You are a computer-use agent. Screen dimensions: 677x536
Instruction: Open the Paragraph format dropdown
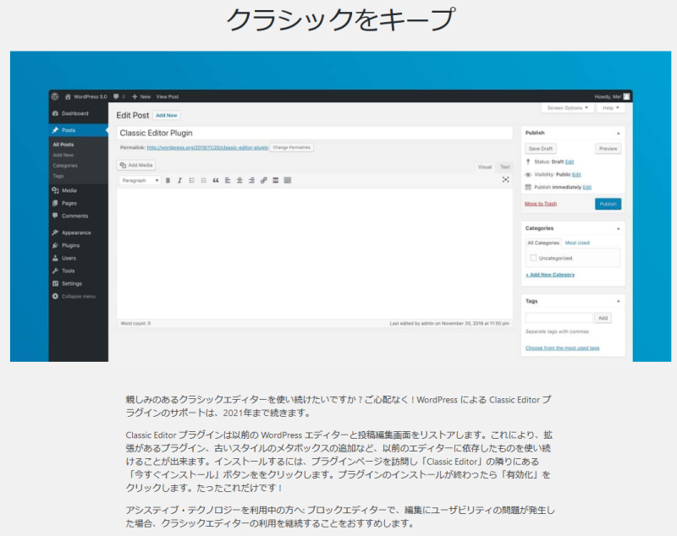[x=140, y=180]
